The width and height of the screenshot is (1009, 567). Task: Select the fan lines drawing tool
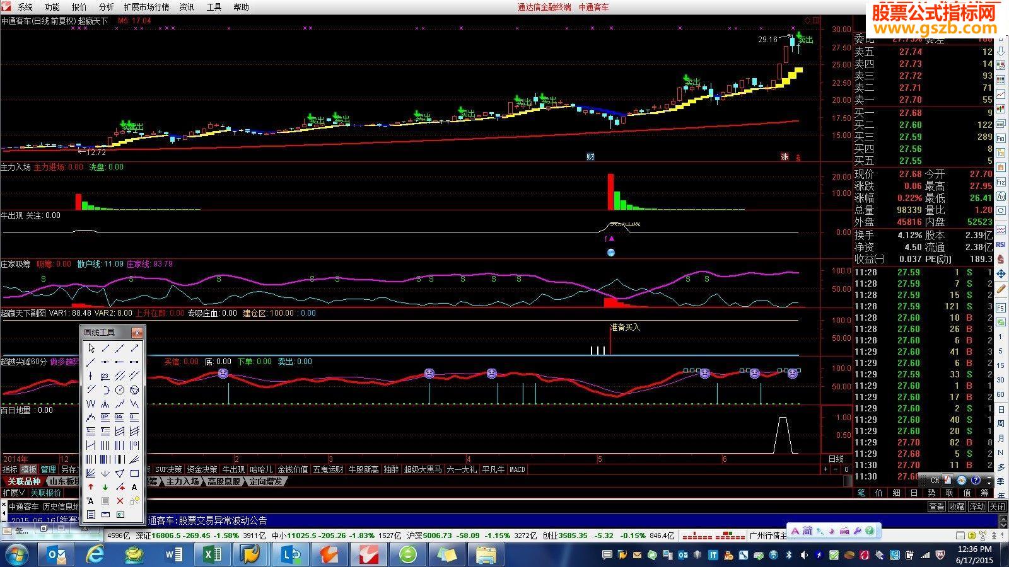(x=91, y=473)
